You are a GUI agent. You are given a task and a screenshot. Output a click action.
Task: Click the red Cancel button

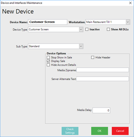[120, 131]
